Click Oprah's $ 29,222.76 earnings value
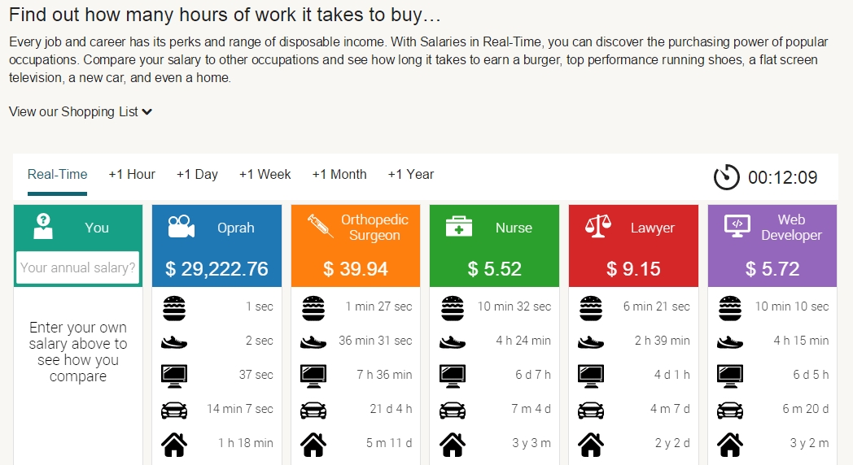 pos(217,269)
